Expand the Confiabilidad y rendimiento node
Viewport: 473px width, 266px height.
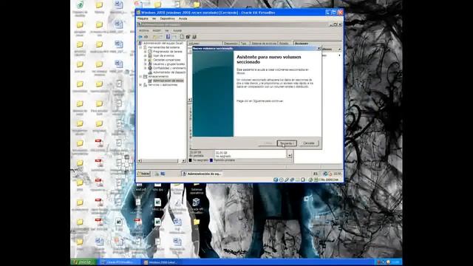point(145,68)
